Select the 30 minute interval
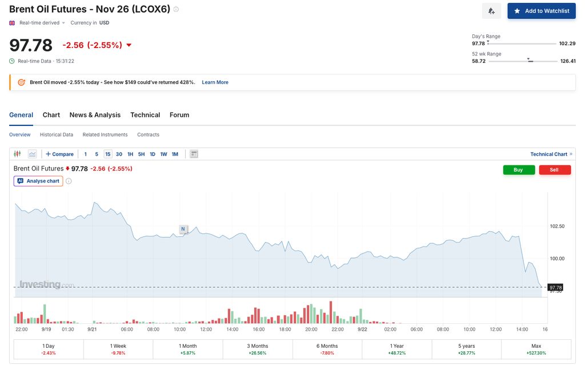 119,154
